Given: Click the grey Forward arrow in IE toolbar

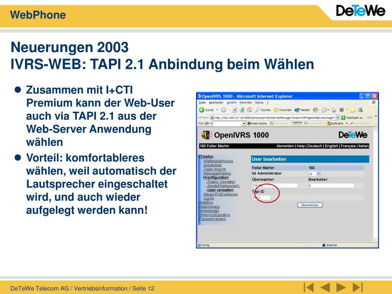Looking at the screenshot, I should coord(224,110).
